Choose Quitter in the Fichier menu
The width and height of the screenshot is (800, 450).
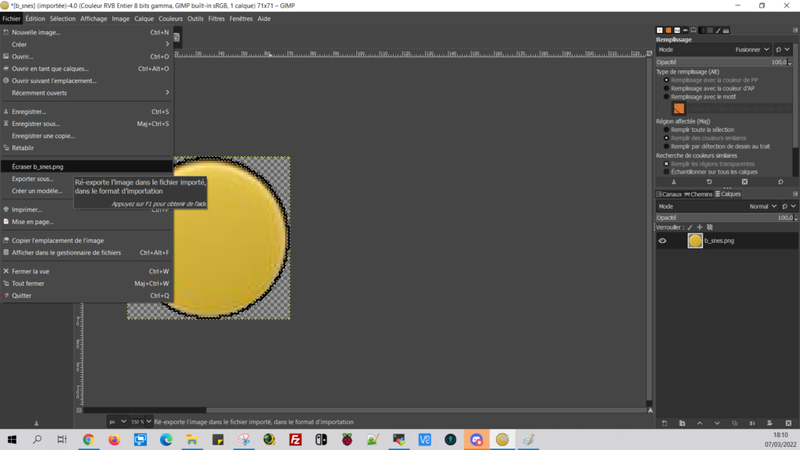[87, 295]
